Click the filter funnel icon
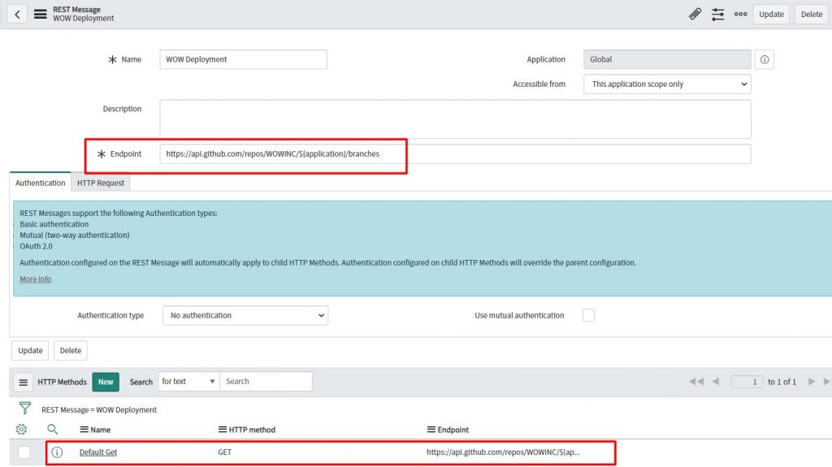Screen dimensions: 832x467 (25, 408)
